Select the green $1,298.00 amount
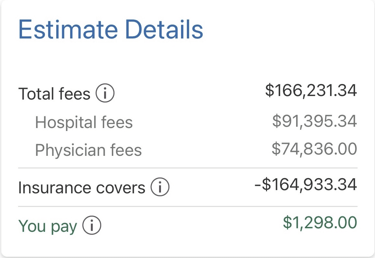 pos(320,223)
